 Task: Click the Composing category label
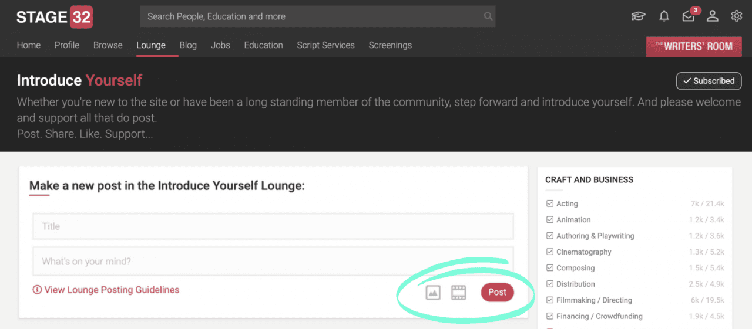point(576,268)
